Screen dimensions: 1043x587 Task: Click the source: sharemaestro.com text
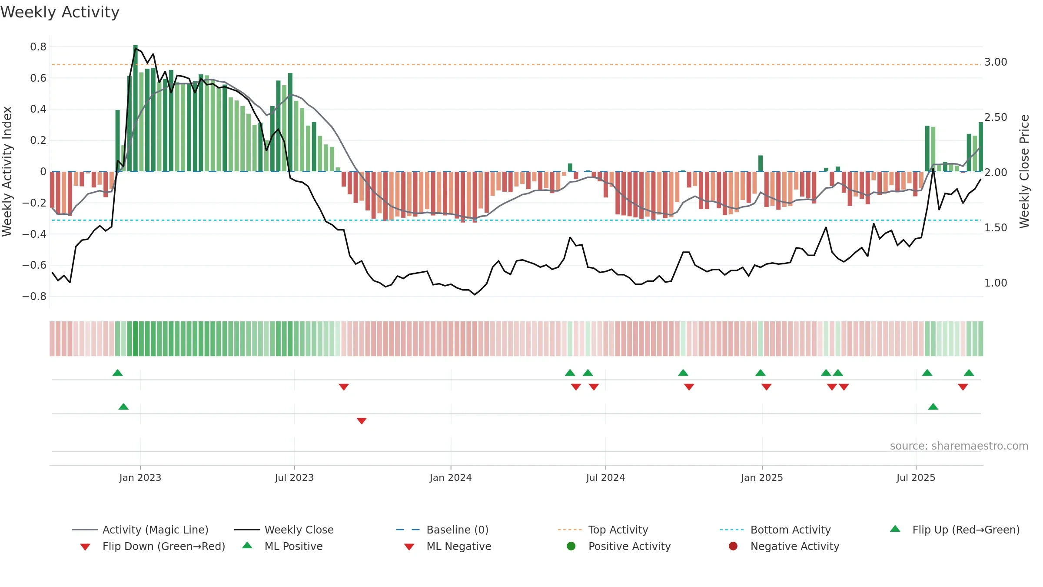pos(959,446)
